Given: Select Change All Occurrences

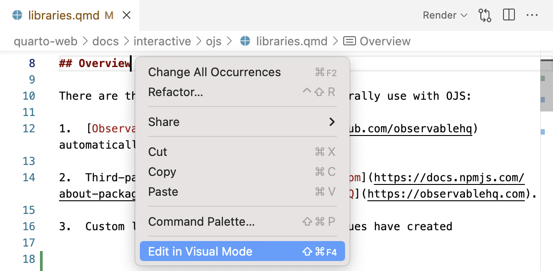Looking at the screenshot, I should point(214,72).
